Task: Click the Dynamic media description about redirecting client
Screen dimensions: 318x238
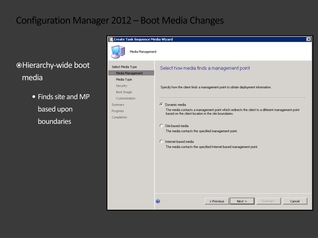Action: tap(232, 112)
